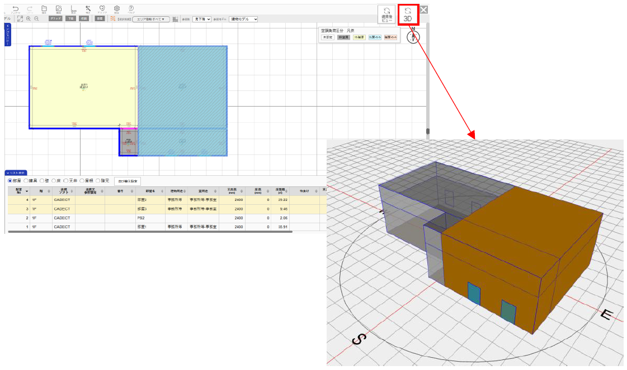Open the Settings gear icon
Screen dimensions: 627x370
pyautogui.click(x=117, y=9)
